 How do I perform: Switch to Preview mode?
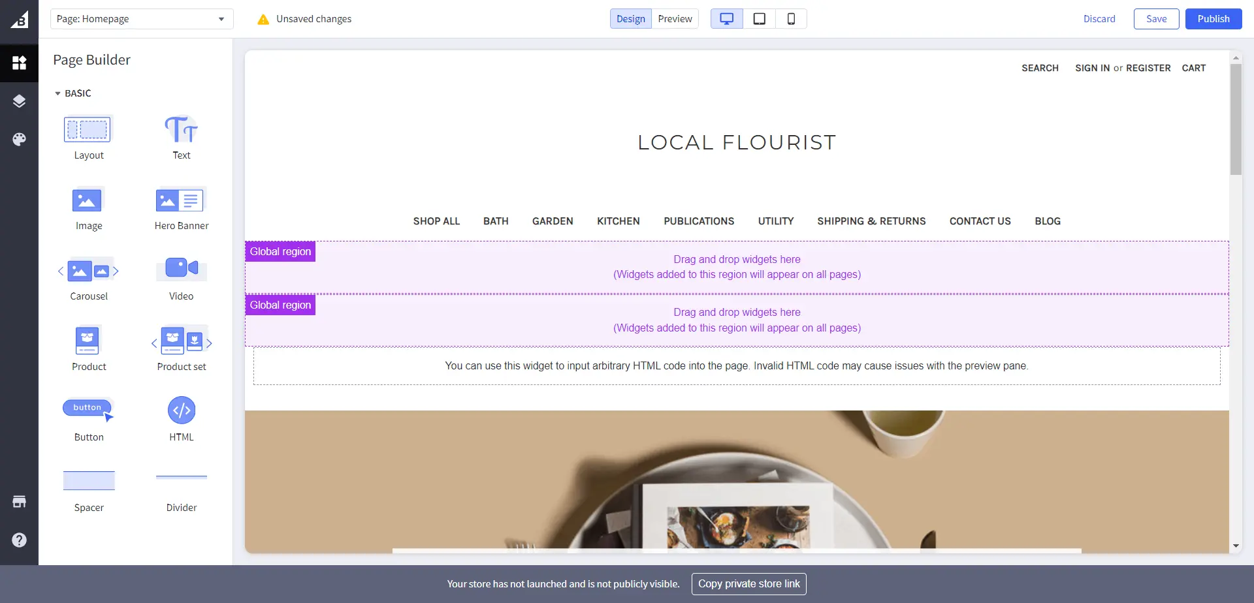675,19
